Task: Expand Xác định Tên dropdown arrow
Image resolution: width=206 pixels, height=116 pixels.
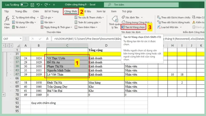Action: coord(142,17)
